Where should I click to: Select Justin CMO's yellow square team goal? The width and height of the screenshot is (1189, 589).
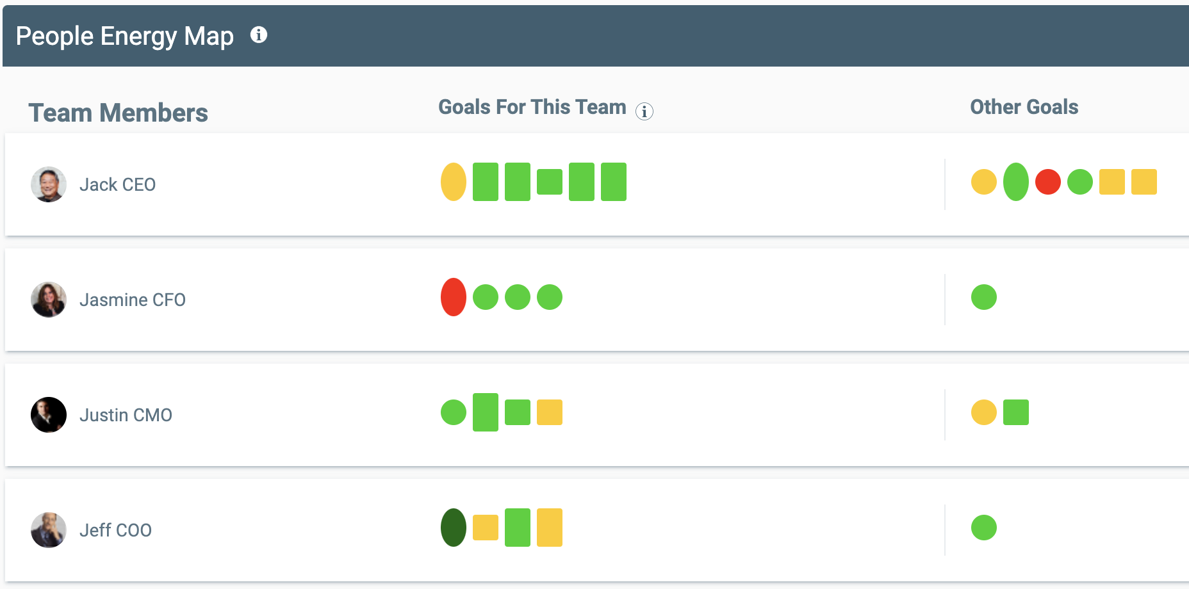(550, 412)
